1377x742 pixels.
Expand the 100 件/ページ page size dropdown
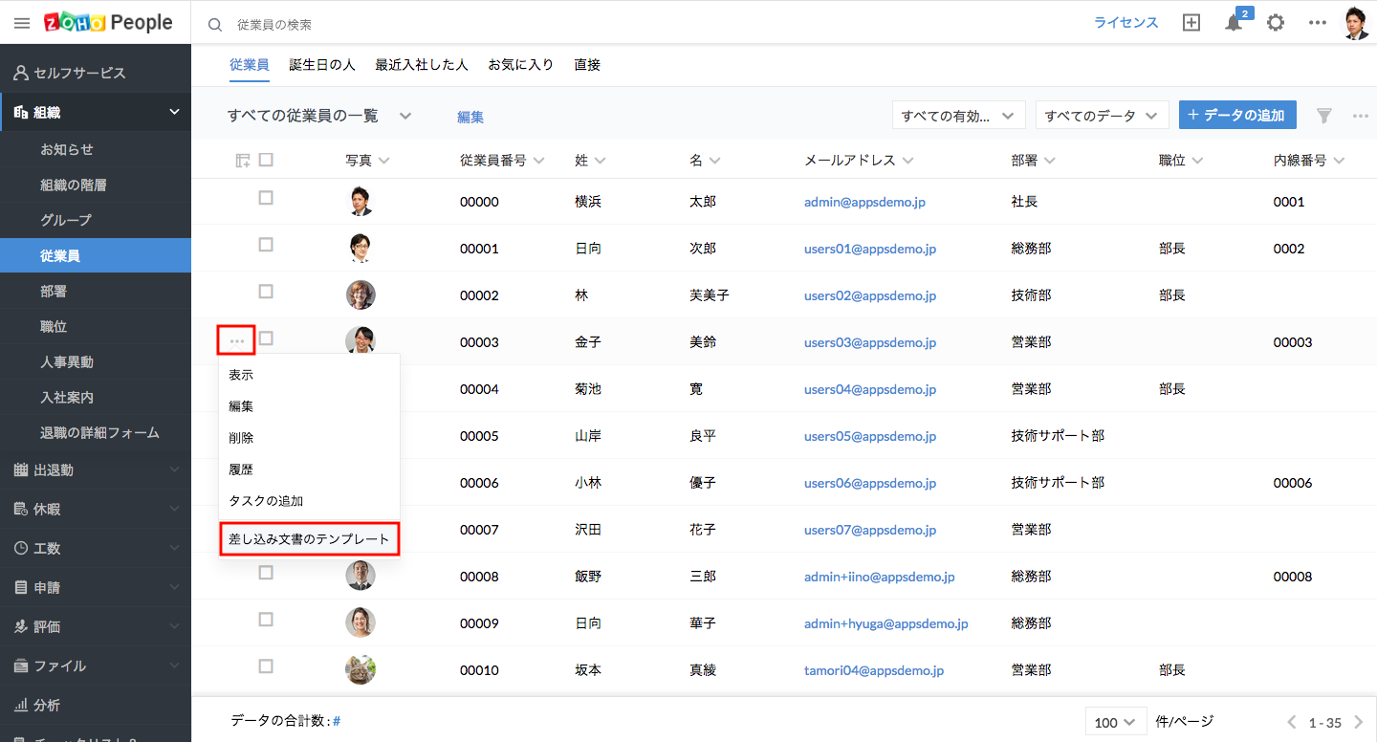tap(1116, 722)
